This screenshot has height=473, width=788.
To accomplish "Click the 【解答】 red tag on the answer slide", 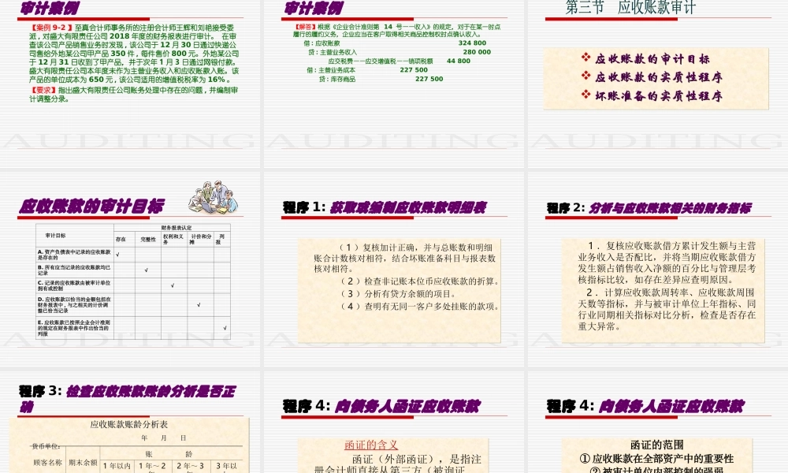I will tap(305, 26).
